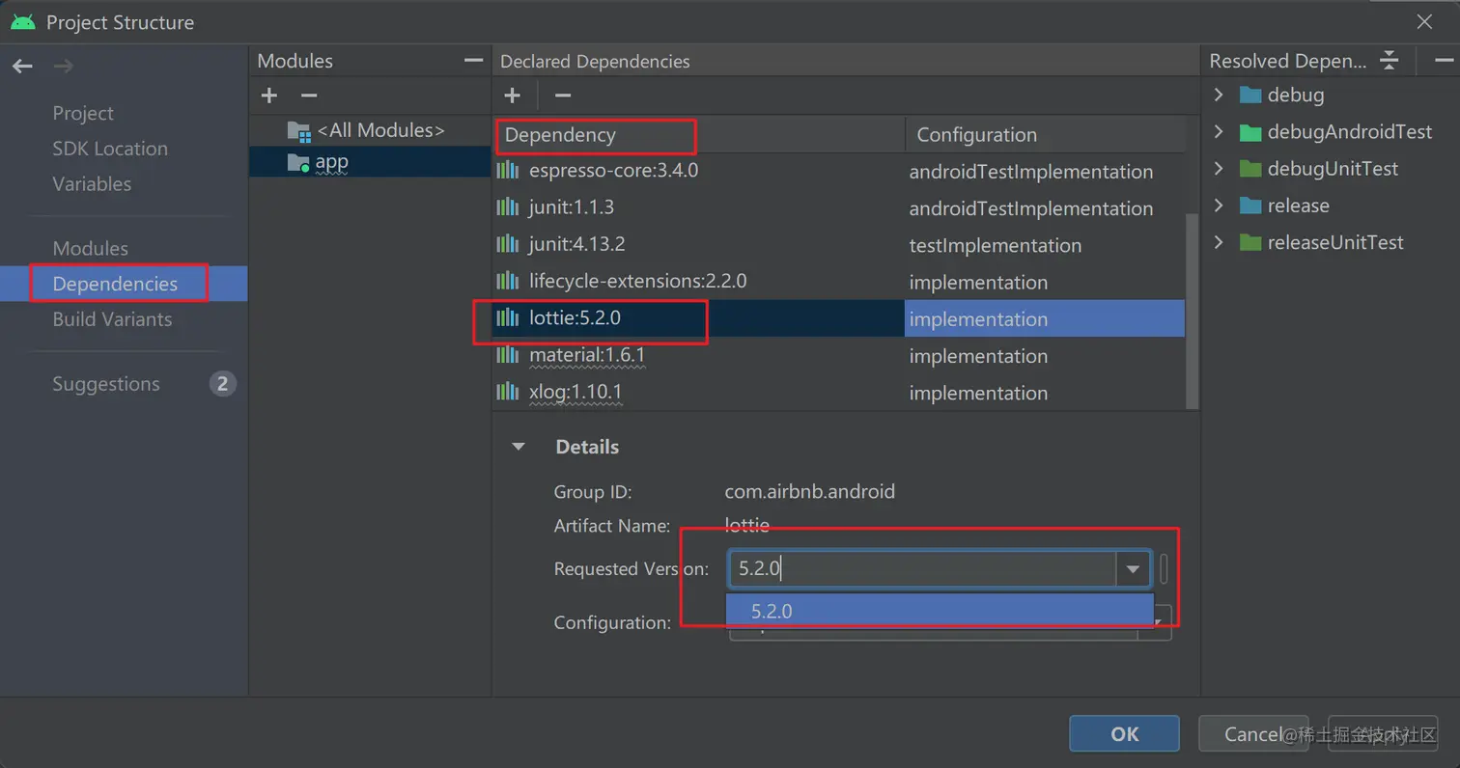Click the lifecycle-extensions library icon
This screenshot has height=768, width=1460.
[x=508, y=281]
